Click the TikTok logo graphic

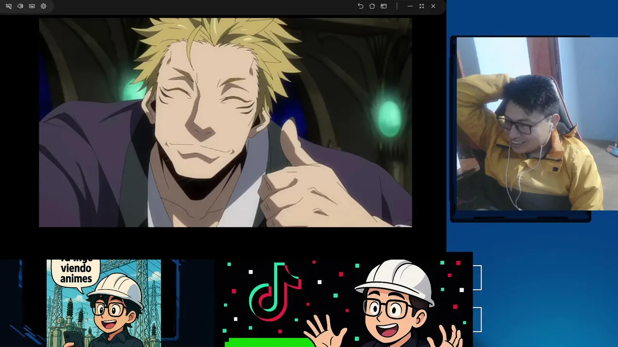coord(275,291)
